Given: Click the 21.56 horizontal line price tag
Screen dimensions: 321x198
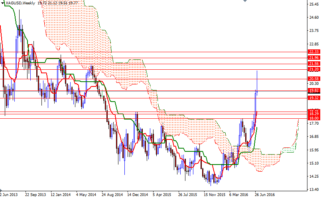Looking at the screenshot, I should 314,64.
